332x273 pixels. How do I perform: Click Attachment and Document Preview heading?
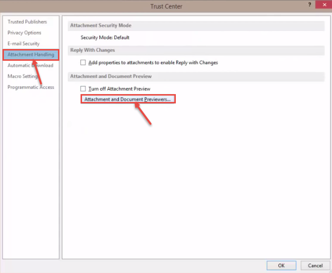point(111,76)
